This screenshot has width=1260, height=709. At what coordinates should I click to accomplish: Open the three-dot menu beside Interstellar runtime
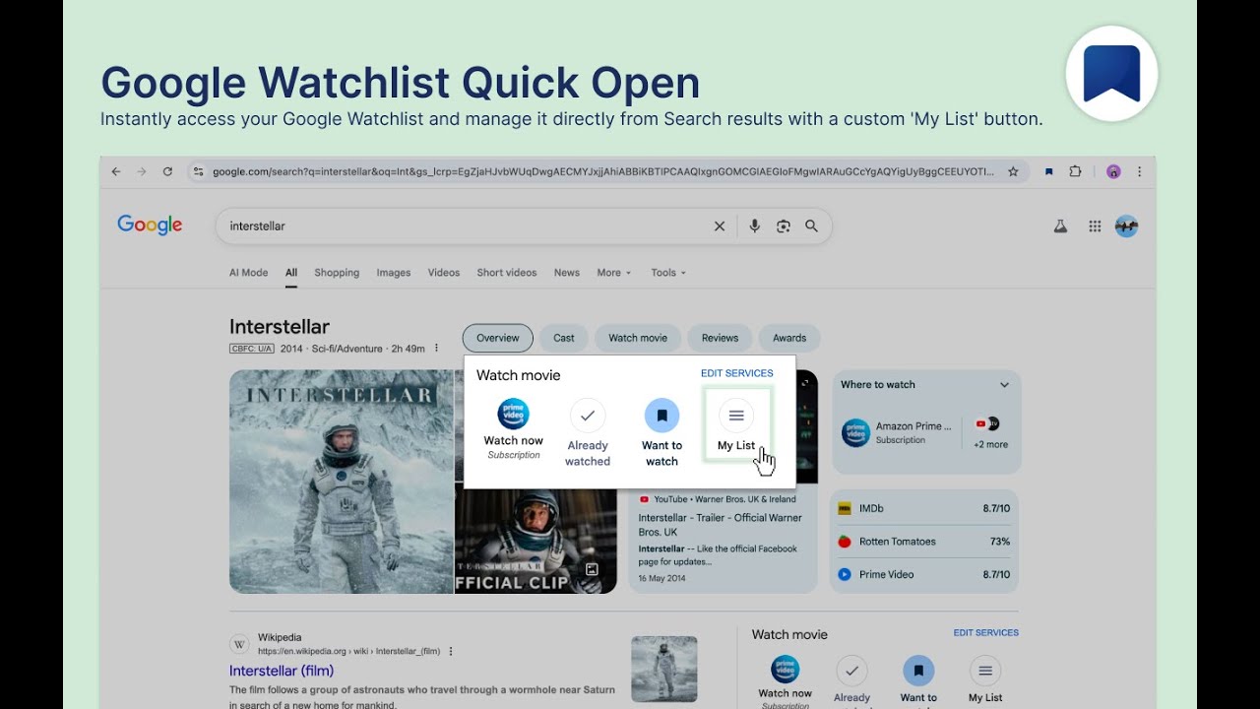pyautogui.click(x=436, y=349)
